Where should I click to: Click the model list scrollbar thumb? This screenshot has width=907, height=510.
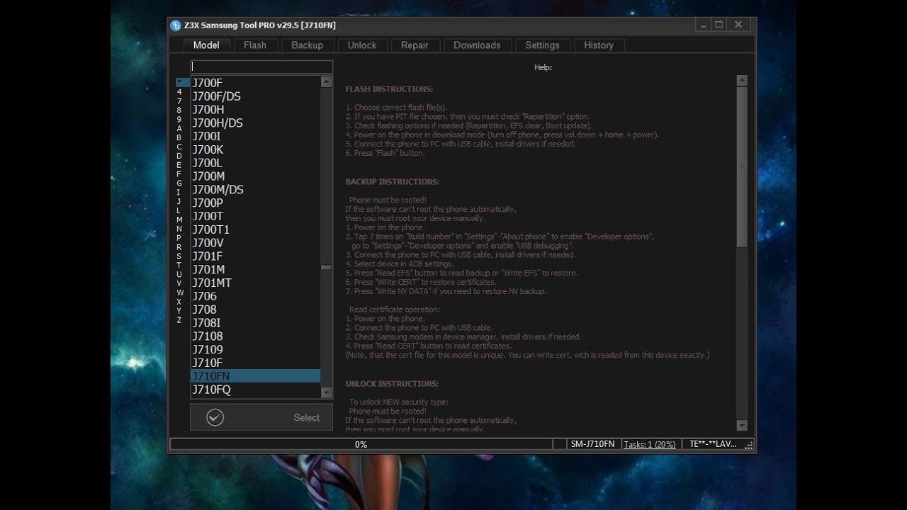(326, 267)
